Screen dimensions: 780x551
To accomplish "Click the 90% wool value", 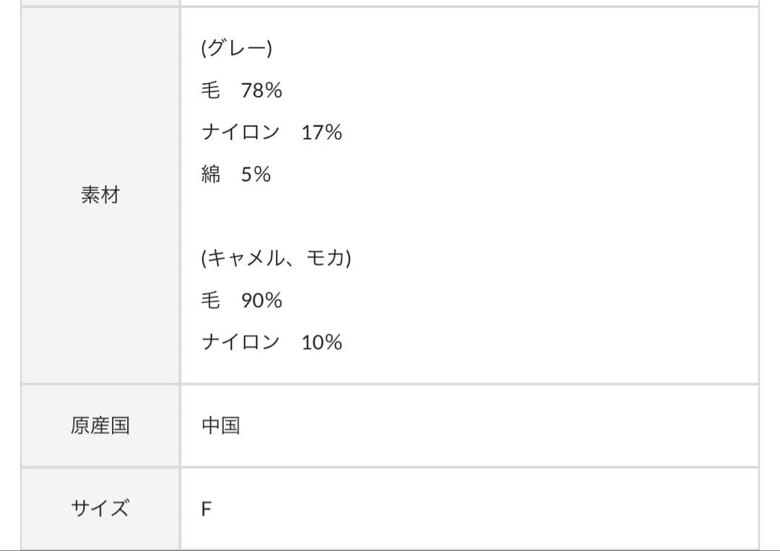I will [261, 300].
